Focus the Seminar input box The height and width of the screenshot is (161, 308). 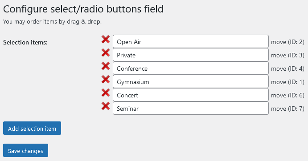click(191, 108)
